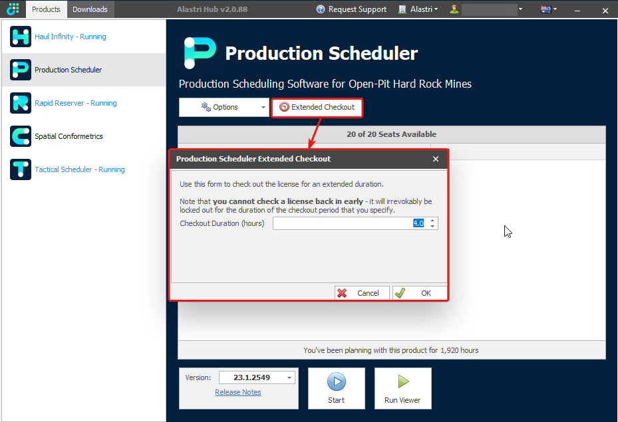This screenshot has height=422, width=618.
Task: Click the '20 of 20 Seats Available' header
Action: [x=391, y=134]
